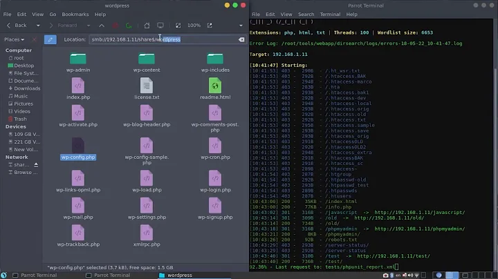Viewport: 498px width, 279px height.
Task: Close the Places sidebar with the X
Action: pyautogui.click(x=35, y=39)
